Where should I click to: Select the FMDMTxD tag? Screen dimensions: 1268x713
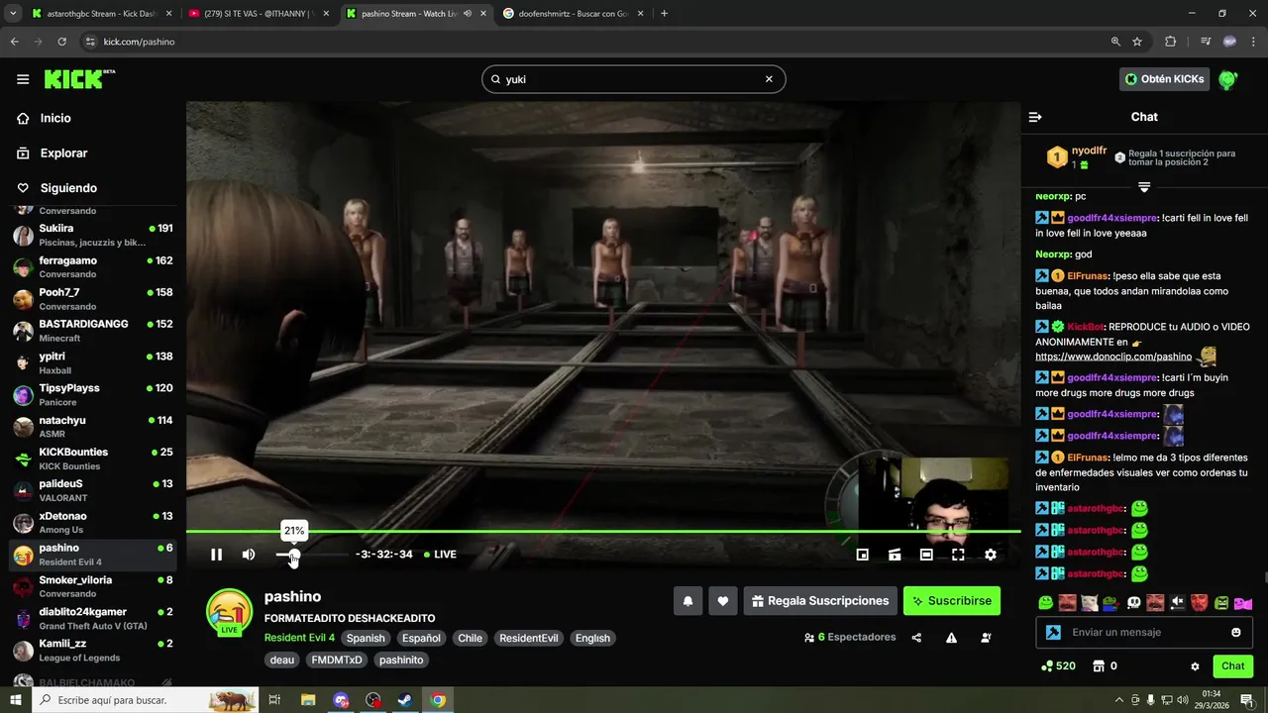(337, 660)
